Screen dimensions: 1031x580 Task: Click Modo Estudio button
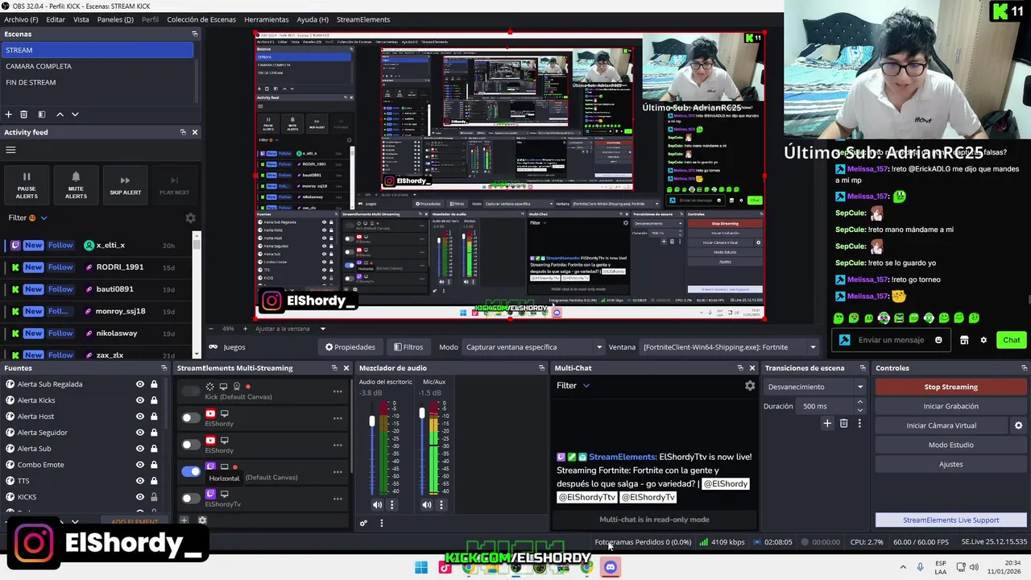point(950,445)
